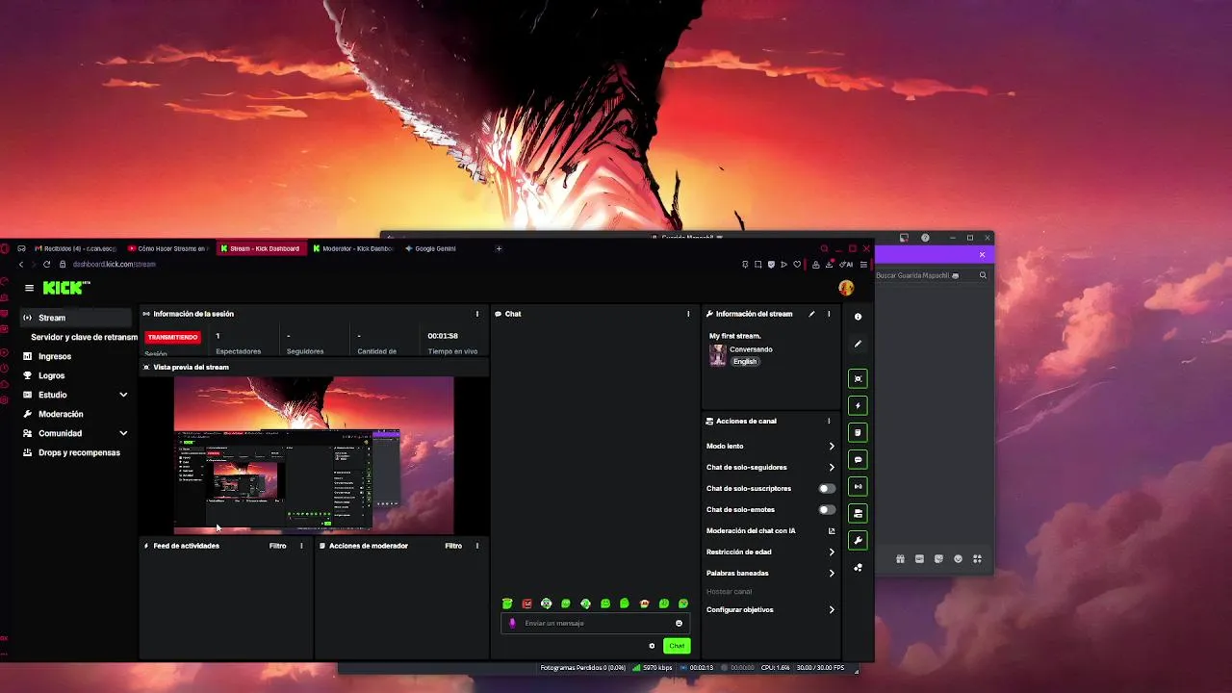Open Filtro in Acciones de moderador

pos(453,546)
